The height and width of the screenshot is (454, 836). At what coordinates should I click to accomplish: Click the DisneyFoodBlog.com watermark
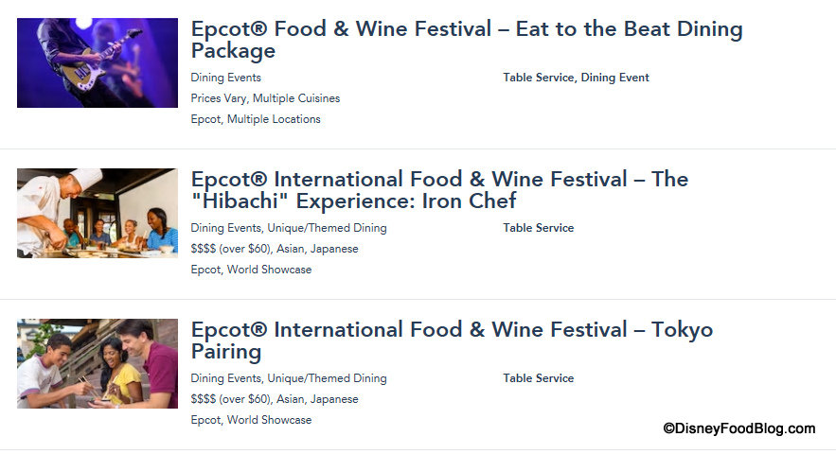pyautogui.click(x=738, y=428)
